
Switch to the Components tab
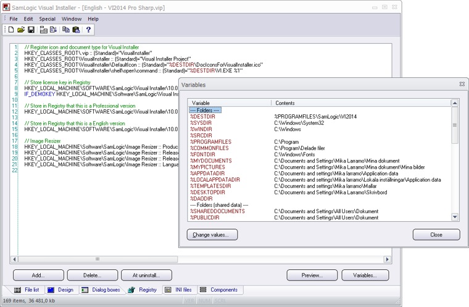[219, 290]
